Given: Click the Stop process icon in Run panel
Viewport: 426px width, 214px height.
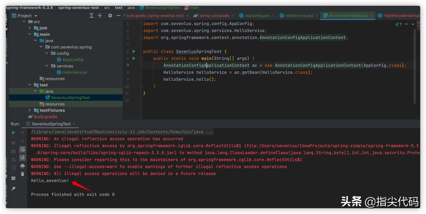Looking at the screenshot, I should click(x=13, y=143).
